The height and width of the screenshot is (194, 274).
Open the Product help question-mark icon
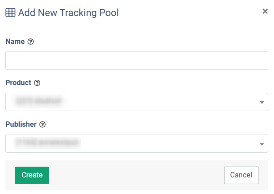click(x=37, y=83)
